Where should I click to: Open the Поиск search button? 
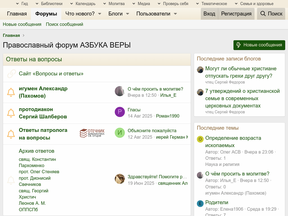[x=271, y=14]
